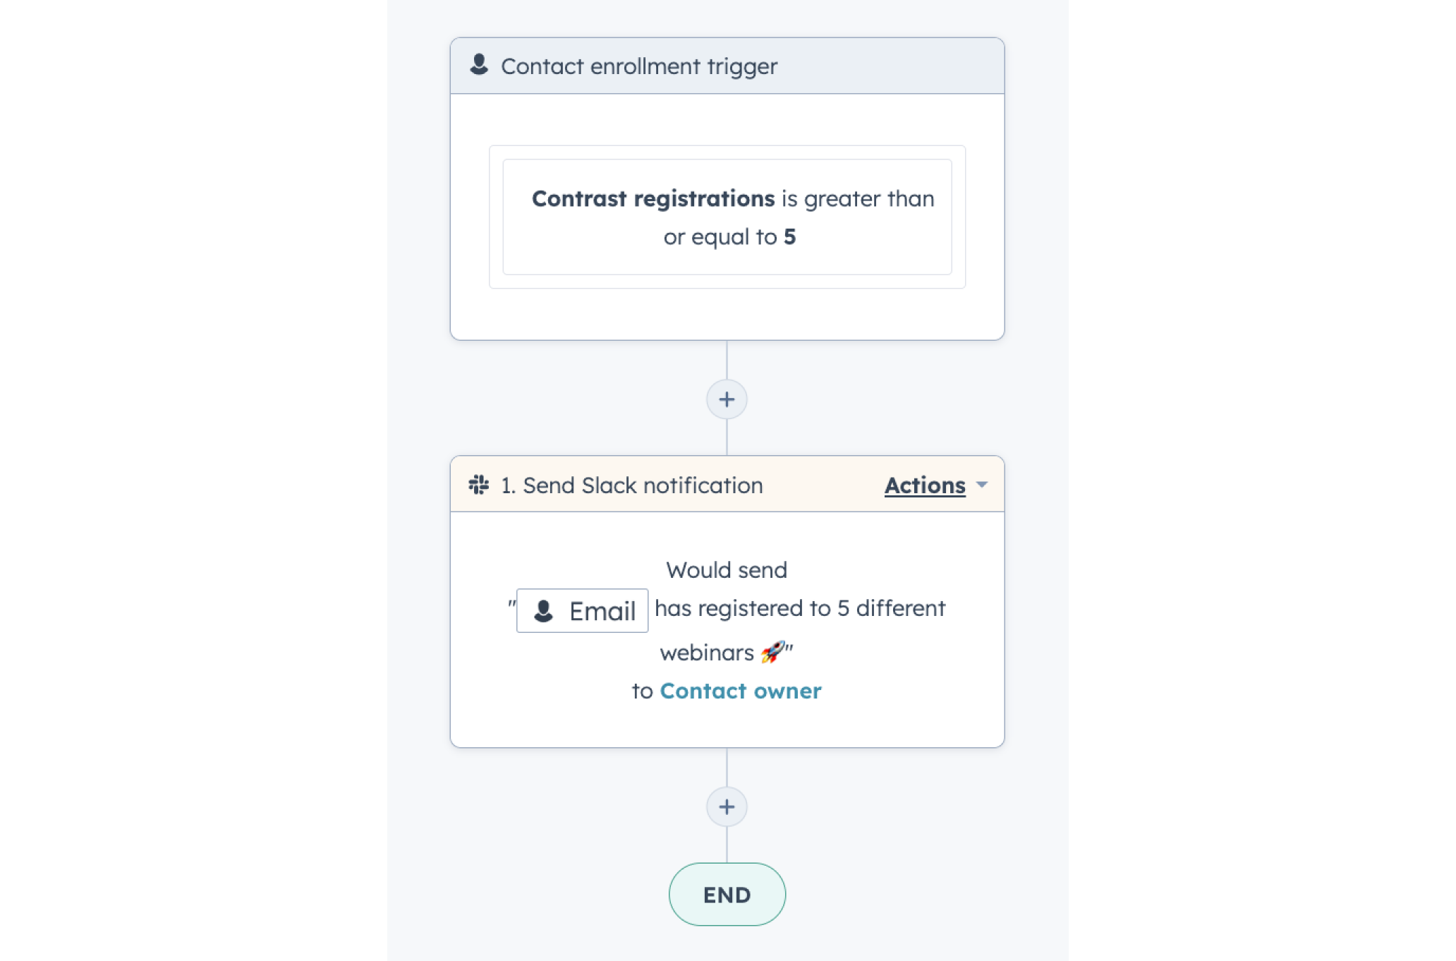Click the plus icon below the enrollment trigger

[726, 399]
